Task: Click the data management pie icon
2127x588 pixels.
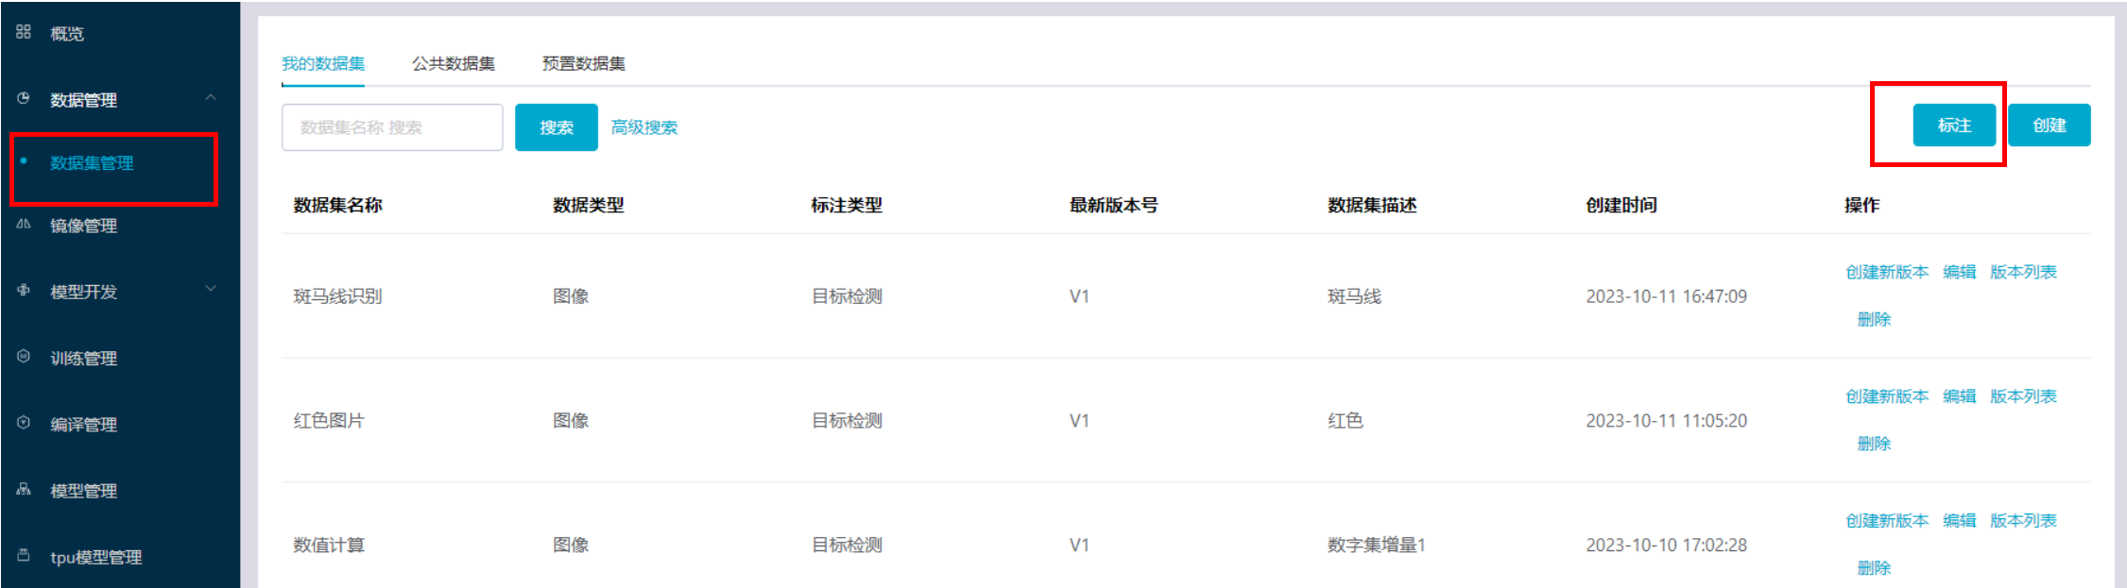Action: (24, 98)
